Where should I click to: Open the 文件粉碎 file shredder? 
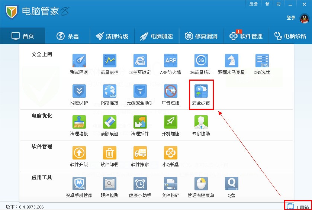(x=171, y=187)
